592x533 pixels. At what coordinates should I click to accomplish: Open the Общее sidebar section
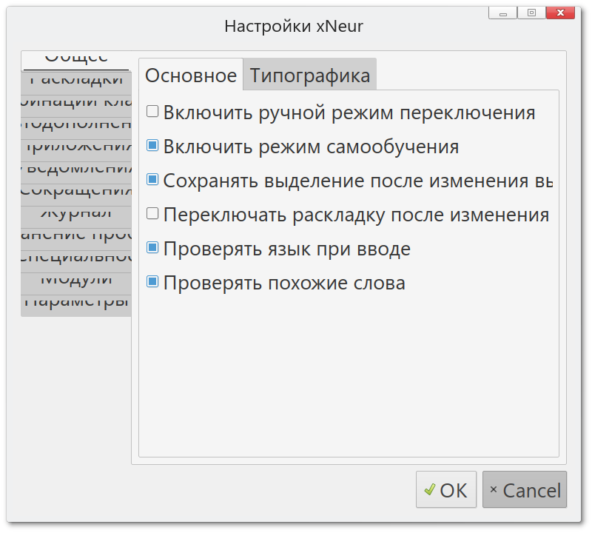point(76,61)
